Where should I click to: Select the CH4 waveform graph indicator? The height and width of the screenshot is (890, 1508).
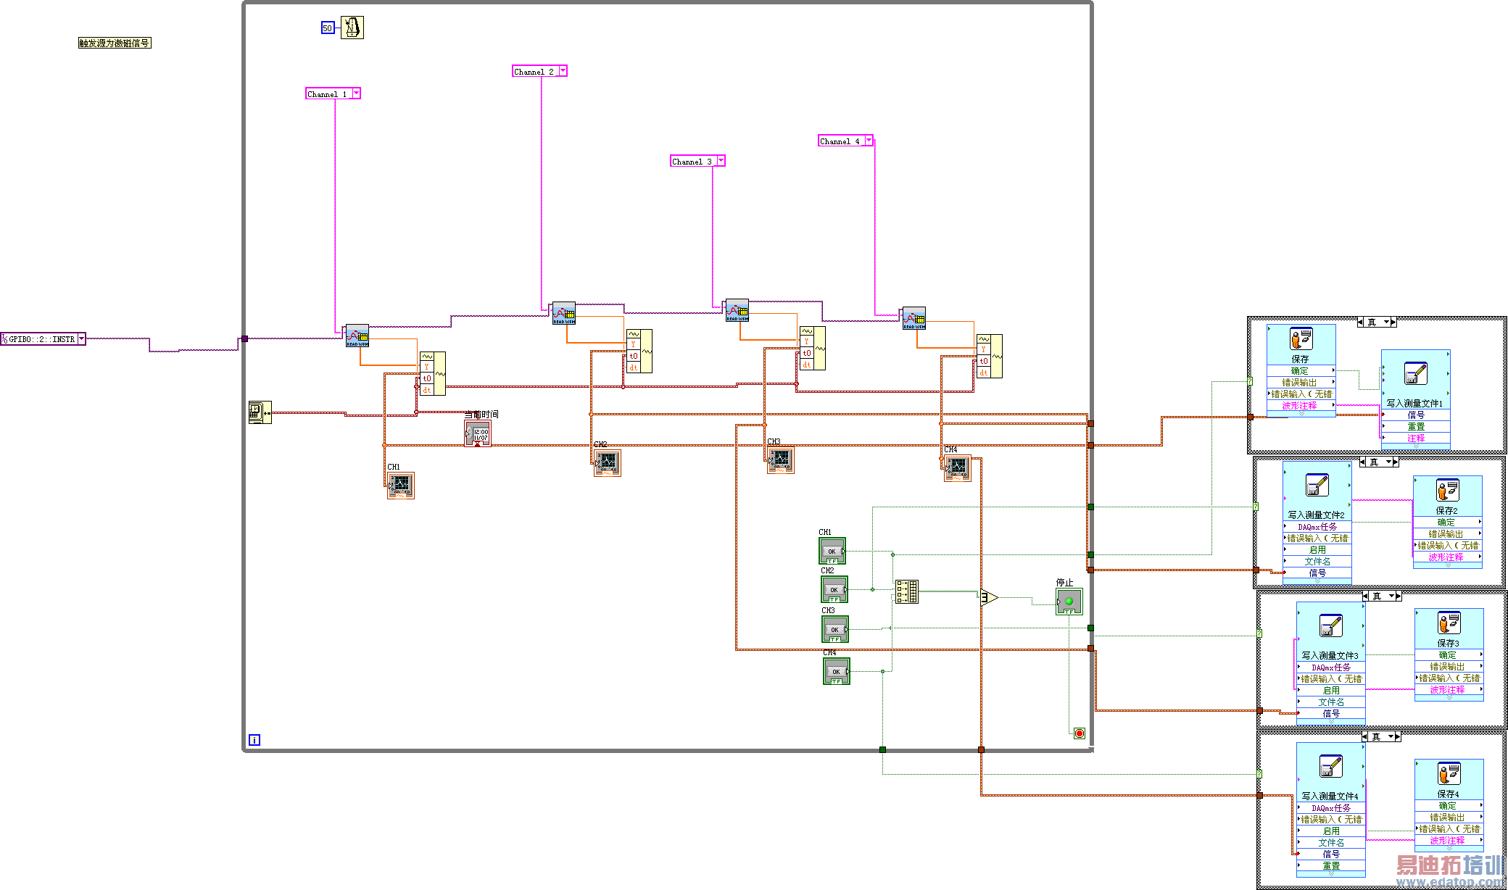[957, 467]
